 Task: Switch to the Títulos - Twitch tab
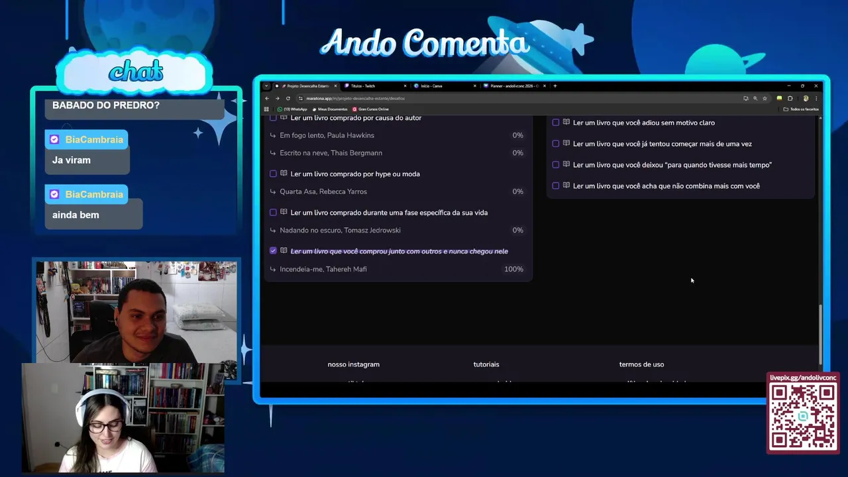coord(375,85)
